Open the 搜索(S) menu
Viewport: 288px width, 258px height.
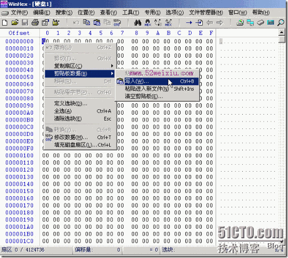[x=64, y=12]
